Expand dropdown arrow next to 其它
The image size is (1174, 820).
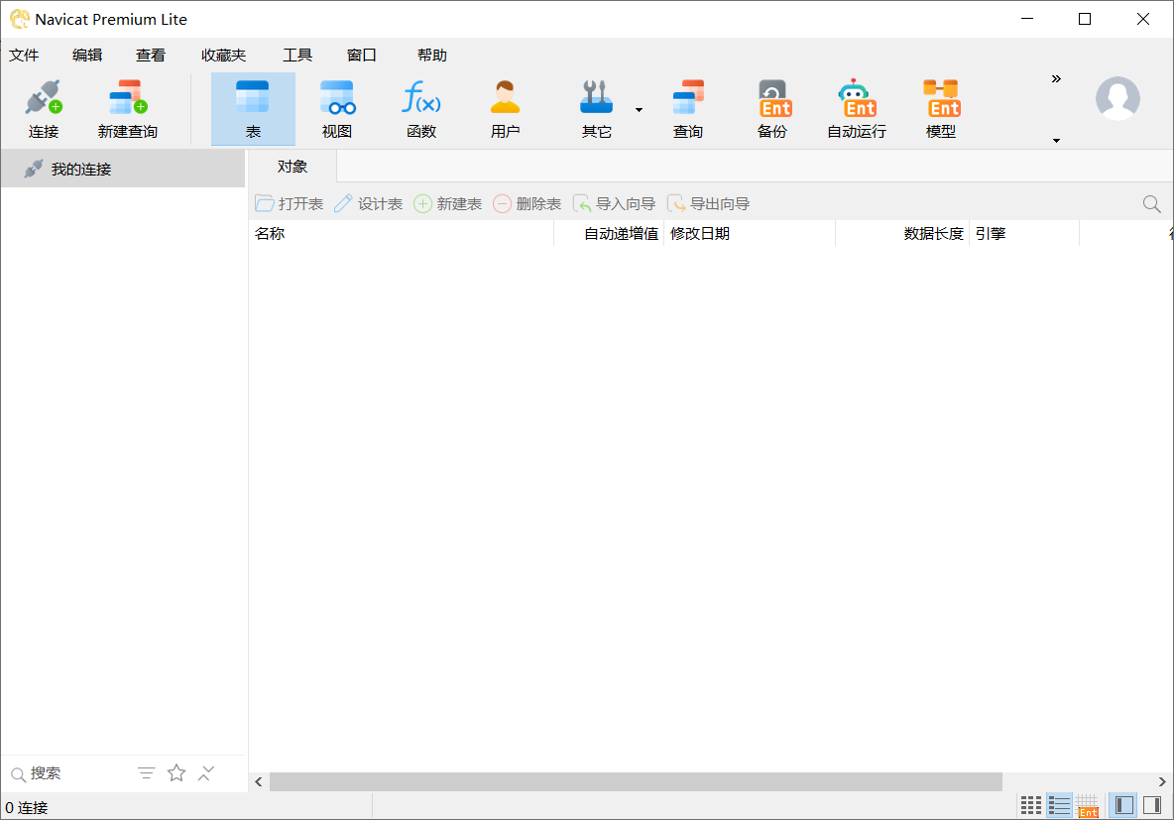click(x=639, y=110)
